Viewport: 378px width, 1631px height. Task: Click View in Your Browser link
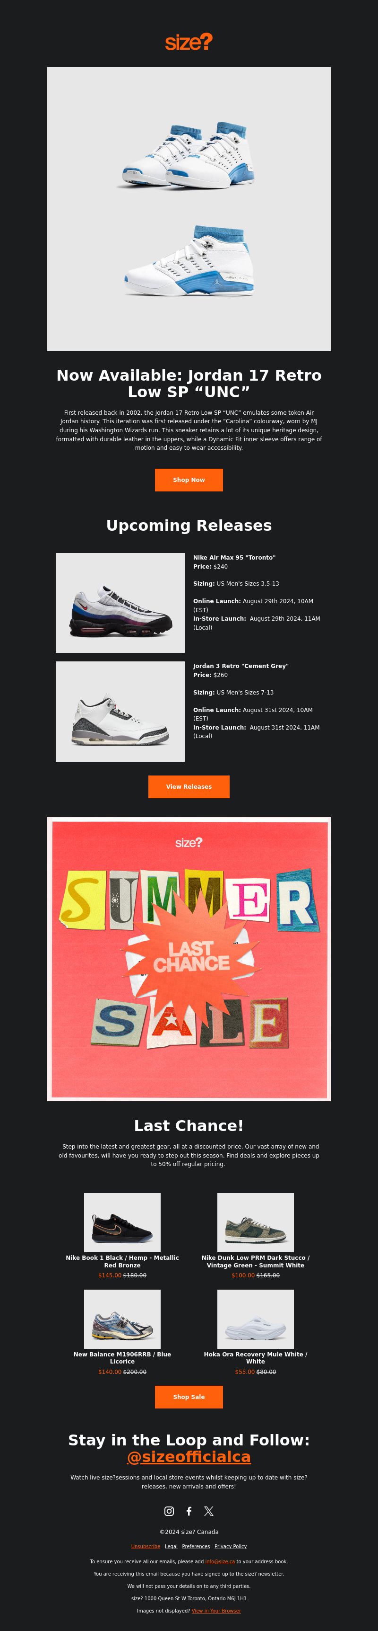pos(216,1610)
